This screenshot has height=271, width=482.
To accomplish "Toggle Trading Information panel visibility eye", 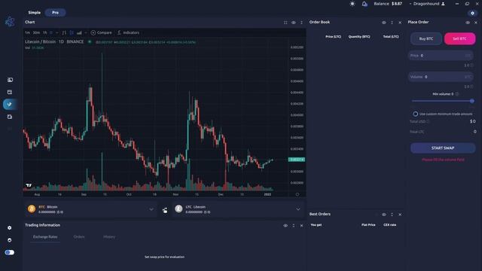I will pyautogui.click(x=285, y=226).
